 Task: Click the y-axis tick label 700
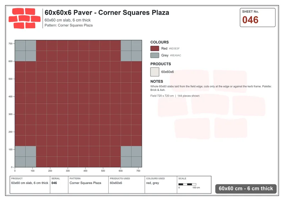10,43
